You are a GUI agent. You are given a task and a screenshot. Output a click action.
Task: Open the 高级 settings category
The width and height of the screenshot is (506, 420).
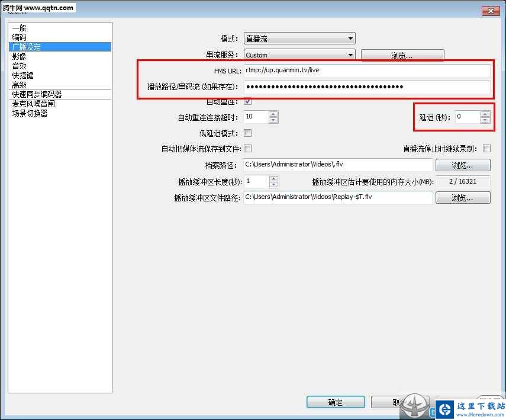tap(60, 85)
